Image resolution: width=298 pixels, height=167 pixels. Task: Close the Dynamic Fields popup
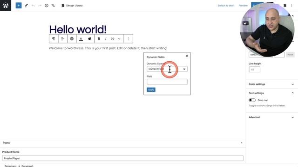click(187, 56)
